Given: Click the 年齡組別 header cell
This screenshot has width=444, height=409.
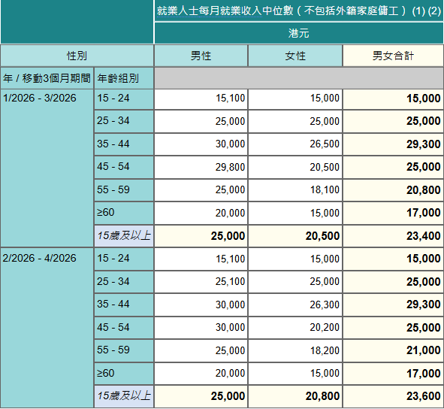Looking at the screenshot, I should pos(124,78).
